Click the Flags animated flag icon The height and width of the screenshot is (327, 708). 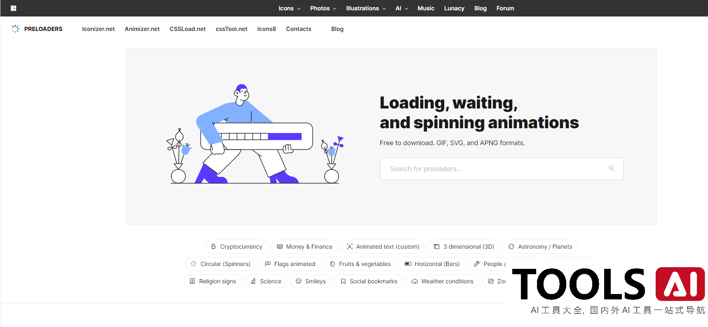(x=268, y=264)
